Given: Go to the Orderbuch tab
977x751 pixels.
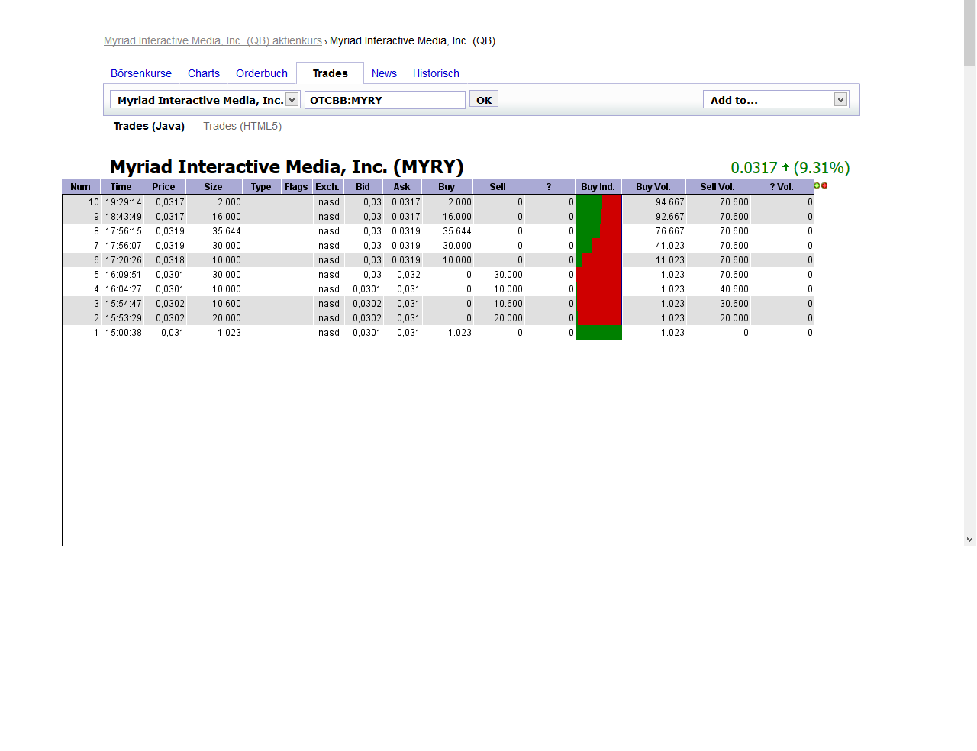Looking at the screenshot, I should point(262,73).
